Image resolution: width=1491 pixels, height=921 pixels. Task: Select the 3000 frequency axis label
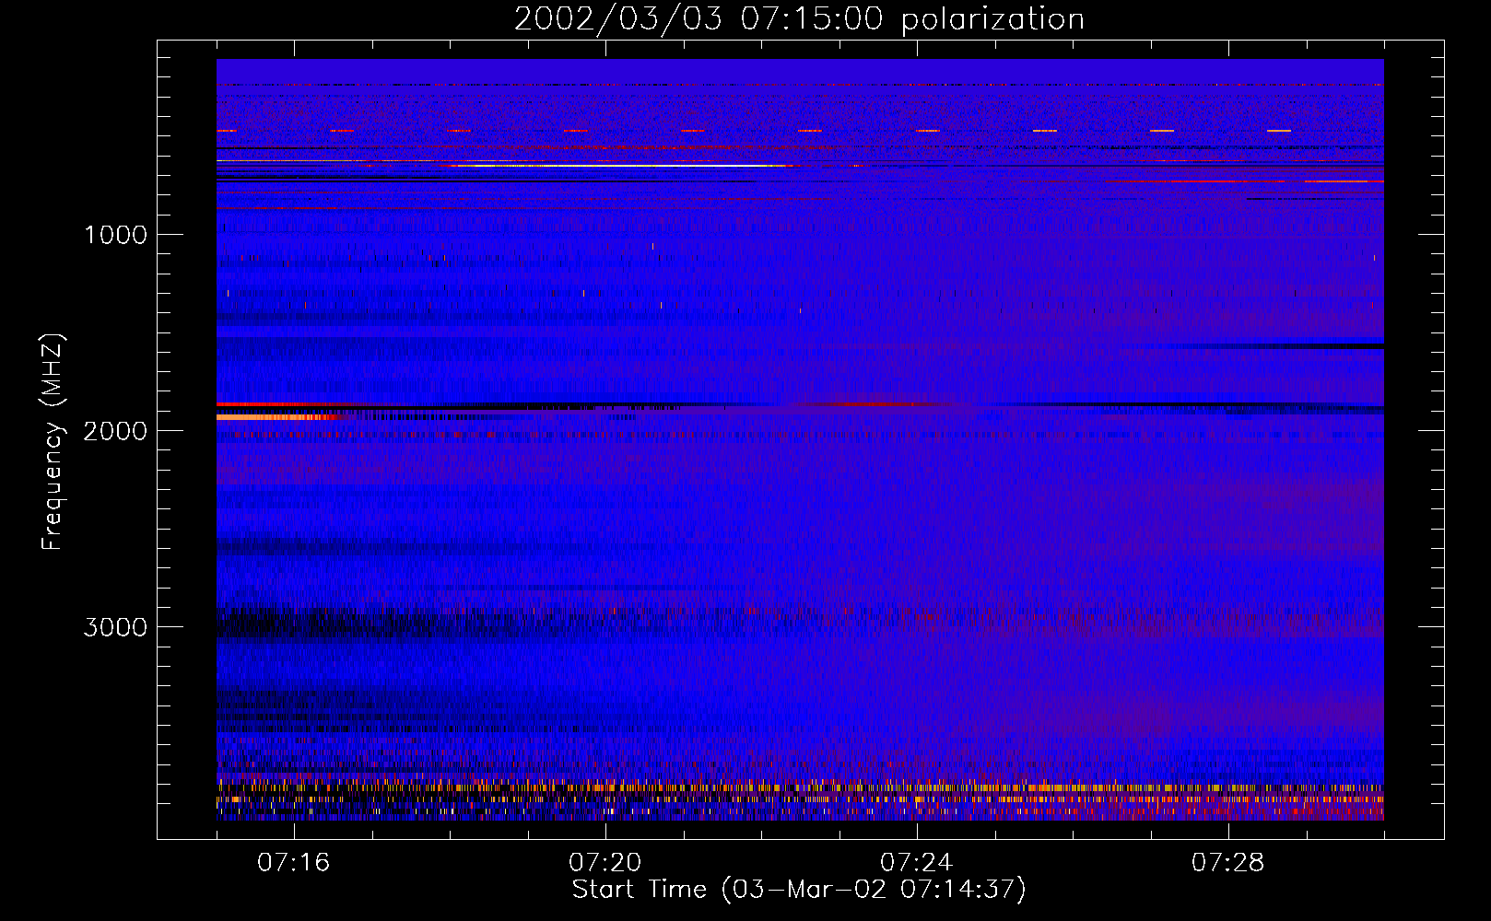[115, 627]
